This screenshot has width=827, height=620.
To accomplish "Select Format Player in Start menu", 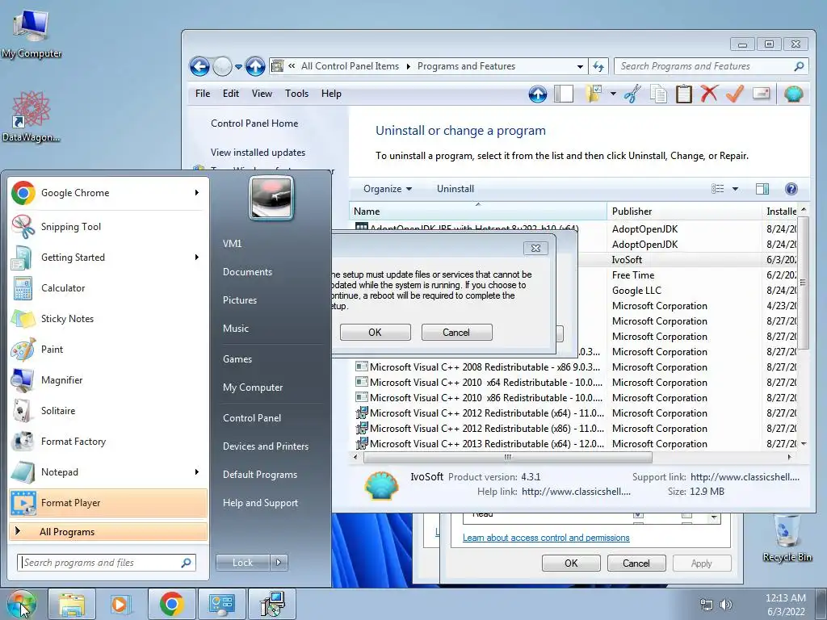I will [x=108, y=503].
